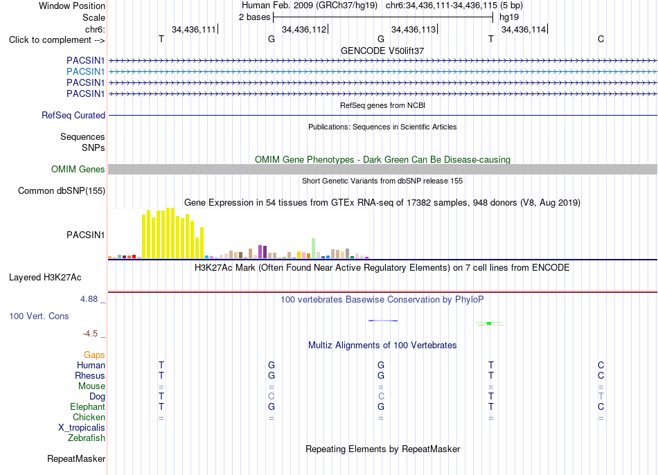Open the Publications: Sequences in Scientific Articles title
658x475 pixels.
(382, 127)
